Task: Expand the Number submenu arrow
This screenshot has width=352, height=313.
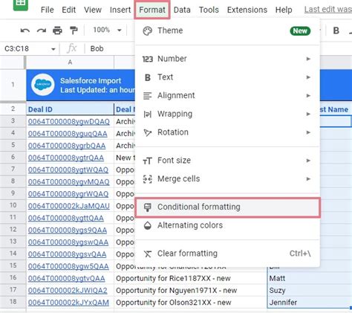Action: pos(308,59)
